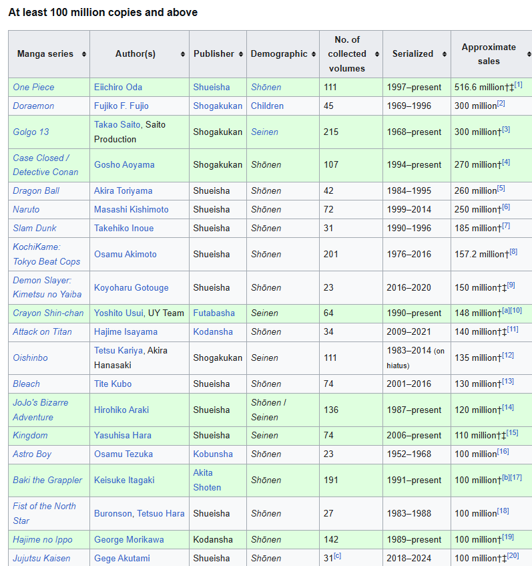Open Fist of the North Star link

(44, 514)
